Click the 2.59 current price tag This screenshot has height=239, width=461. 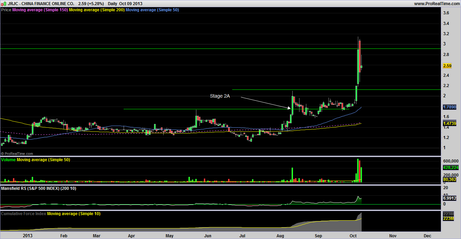tap(447, 66)
